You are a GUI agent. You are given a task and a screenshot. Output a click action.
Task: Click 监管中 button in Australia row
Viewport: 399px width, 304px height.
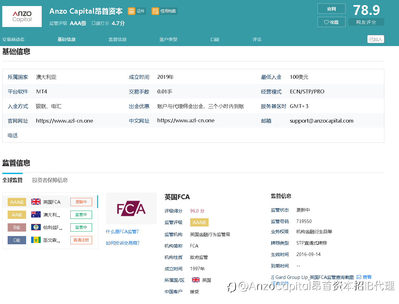click(81, 215)
